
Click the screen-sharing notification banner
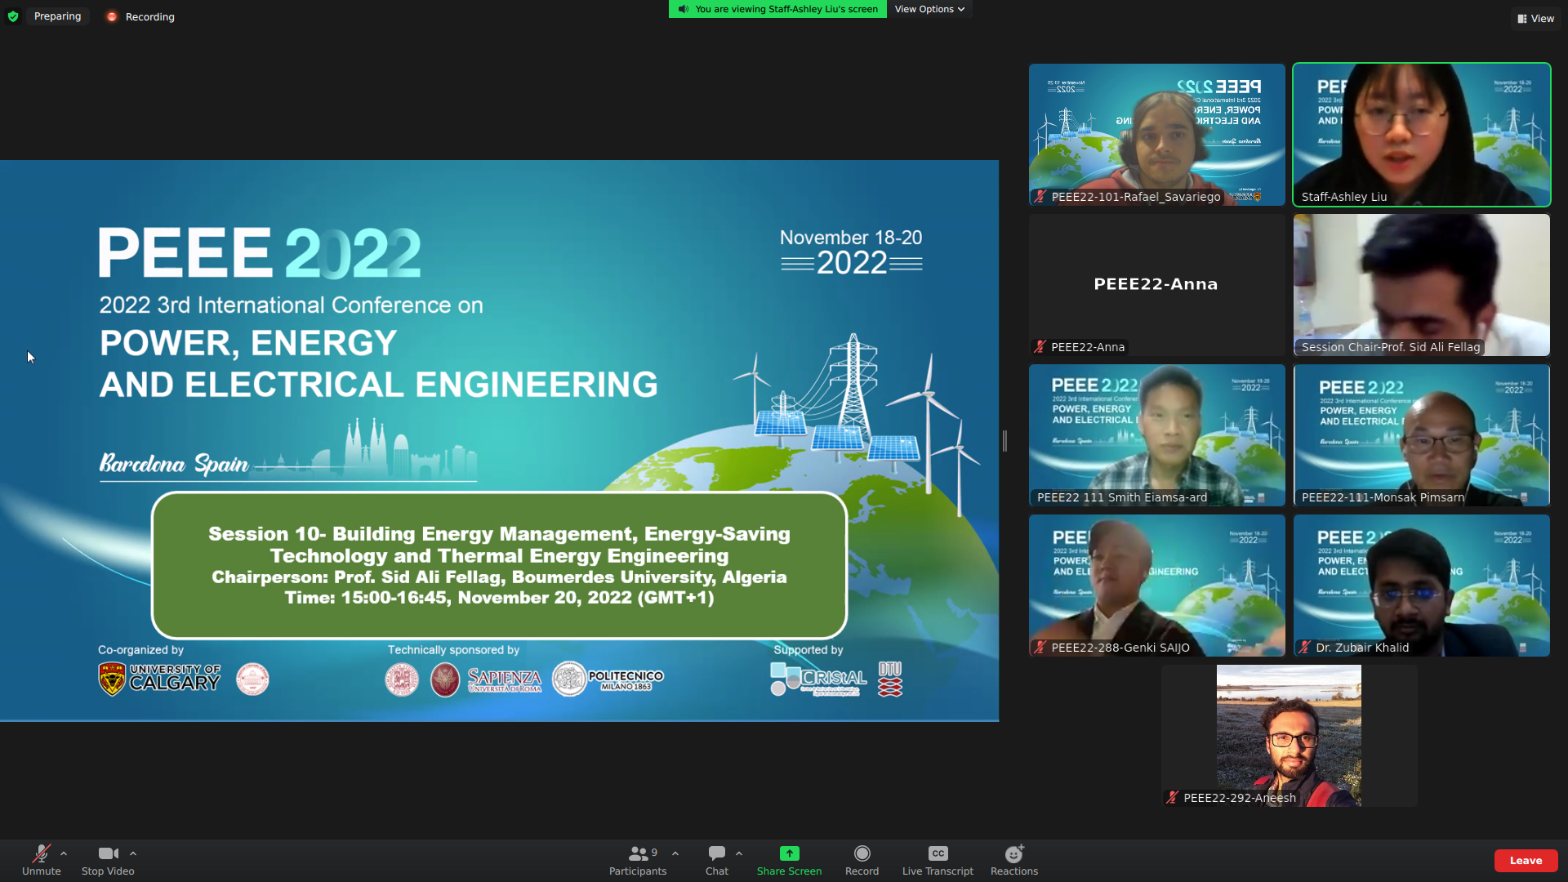coord(777,9)
